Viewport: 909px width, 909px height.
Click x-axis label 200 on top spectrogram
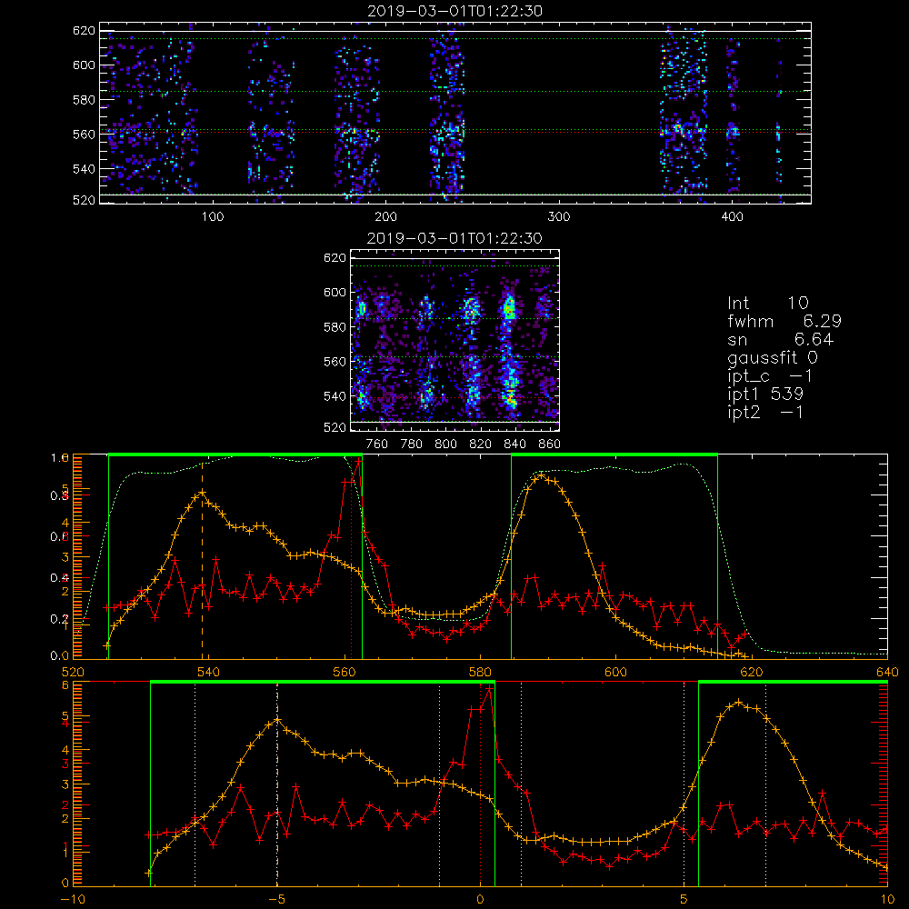[x=385, y=217]
